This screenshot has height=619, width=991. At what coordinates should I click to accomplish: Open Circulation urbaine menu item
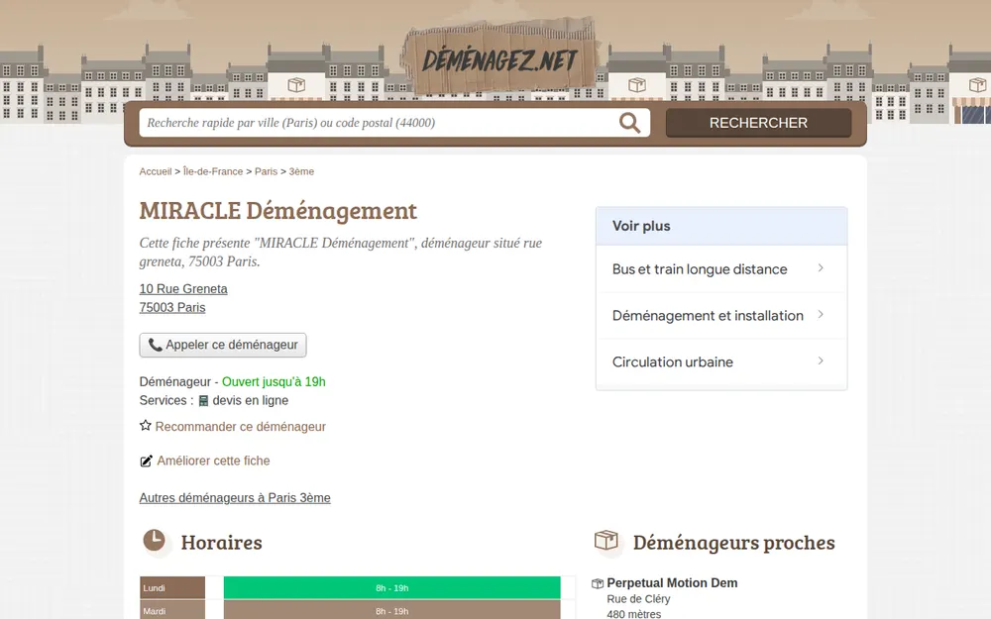(721, 361)
